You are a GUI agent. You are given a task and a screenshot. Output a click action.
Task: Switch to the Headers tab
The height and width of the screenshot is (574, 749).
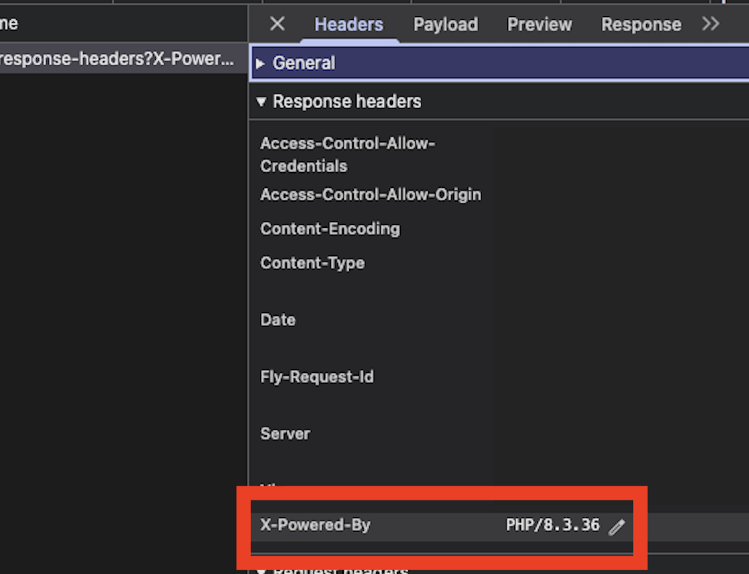tap(348, 25)
